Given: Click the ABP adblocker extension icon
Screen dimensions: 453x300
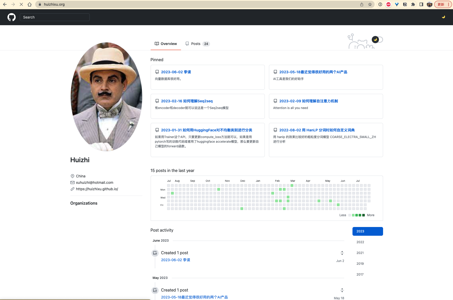Looking at the screenshot, I should pos(388,4).
